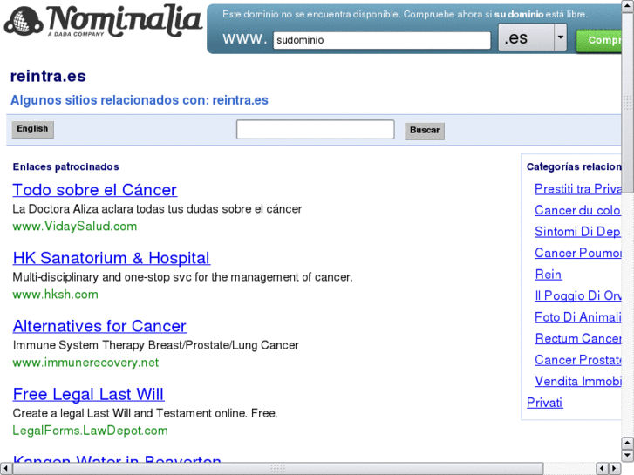Click the Immune System Therapy description text

click(x=156, y=345)
